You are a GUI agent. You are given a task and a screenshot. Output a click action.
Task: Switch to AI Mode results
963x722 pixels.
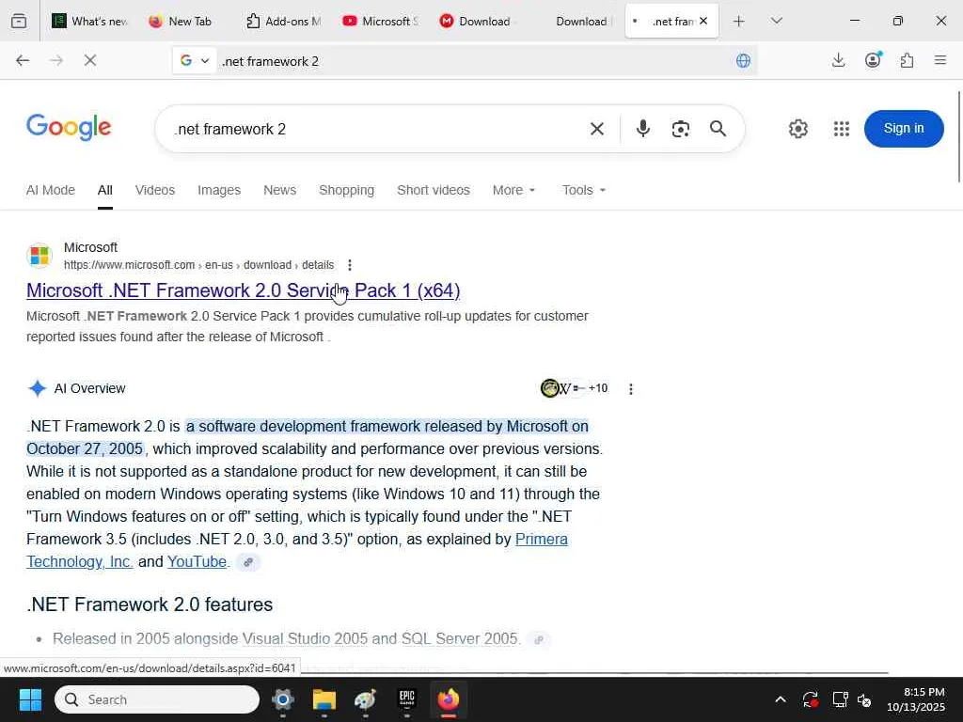[51, 190]
